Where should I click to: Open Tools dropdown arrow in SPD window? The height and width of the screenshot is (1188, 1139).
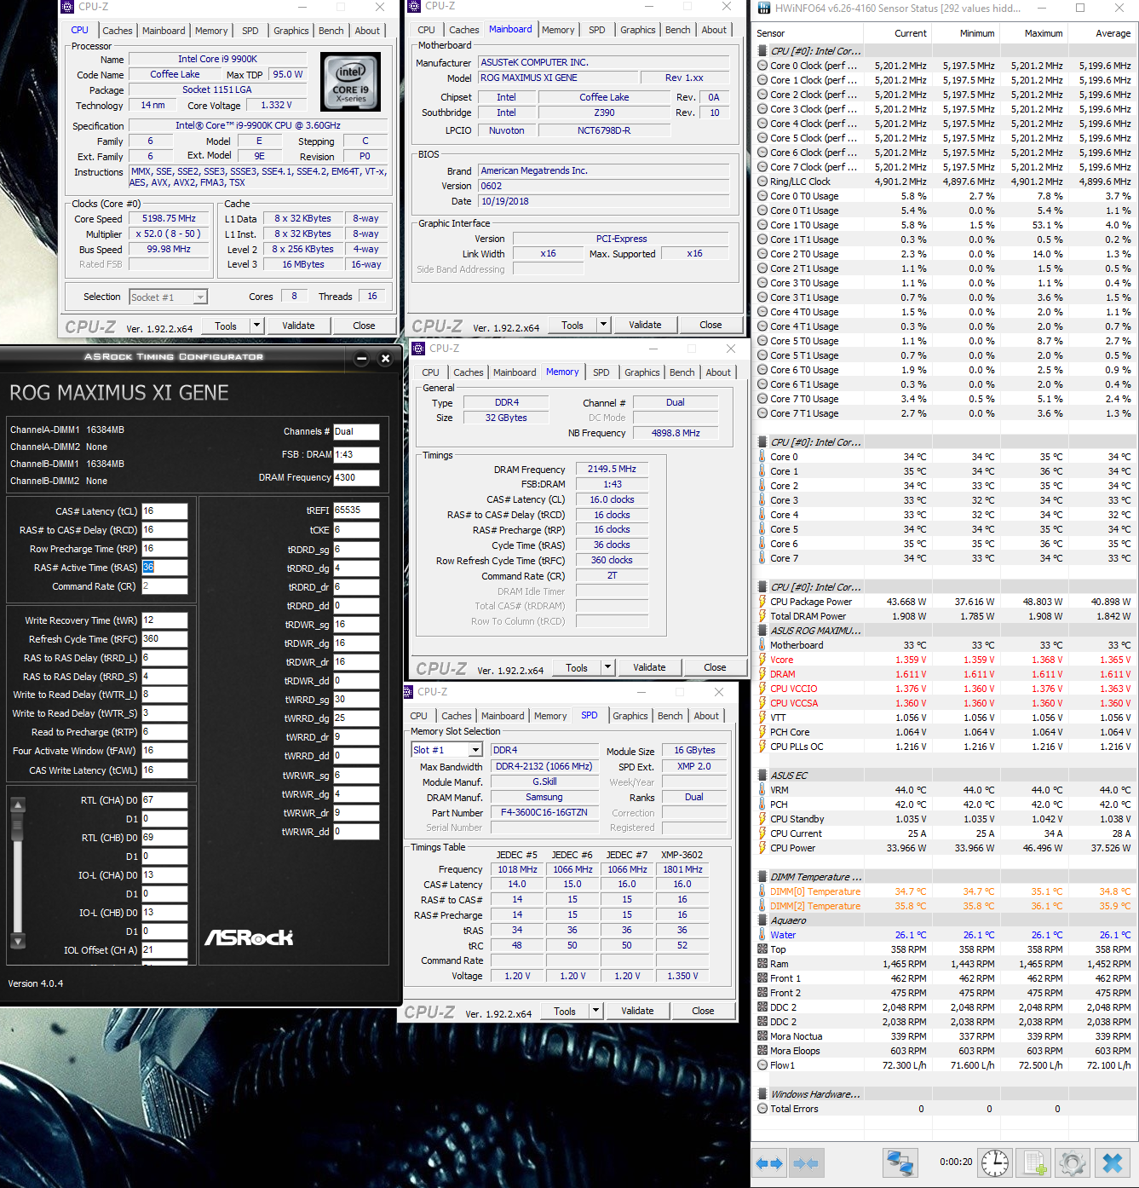pyautogui.click(x=595, y=1011)
